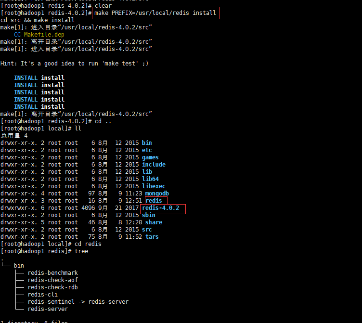362x323 pixels.
Task: Click the 'redis' directory name in listing
Action: pos(154,201)
